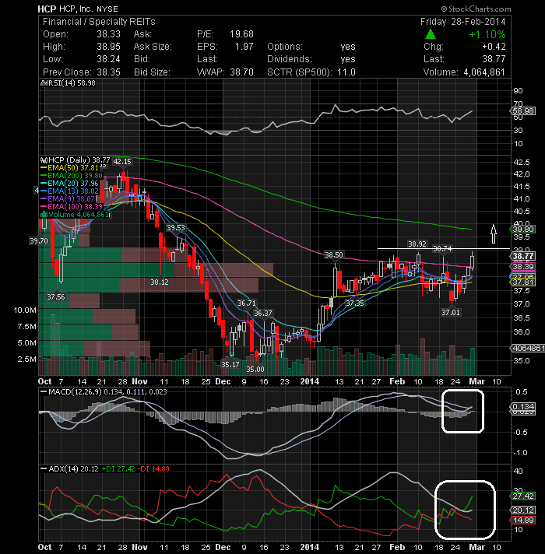Image resolution: width=545 pixels, height=554 pixels.
Task: Click the 14.89 right-axis tag
Action: coord(524,520)
